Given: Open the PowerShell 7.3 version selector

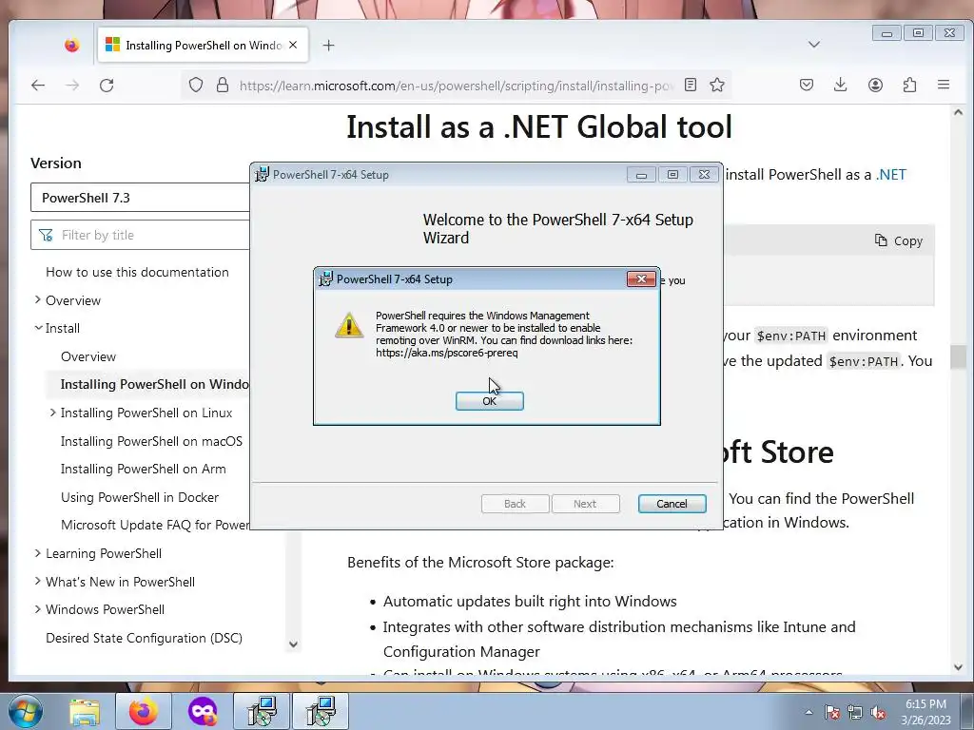Looking at the screenshot, I should [141, 198].
